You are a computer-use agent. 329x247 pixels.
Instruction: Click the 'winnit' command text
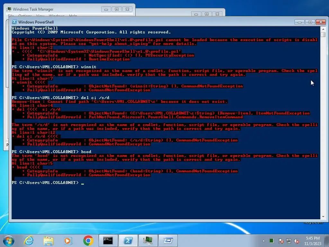coord(89,67)
